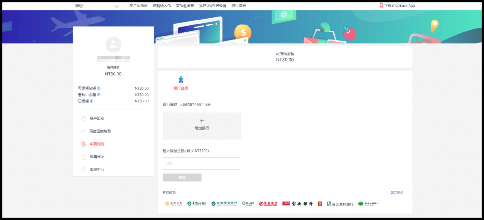
Task: Click the red coin icon for 申請提領
Action: (83, 144)
